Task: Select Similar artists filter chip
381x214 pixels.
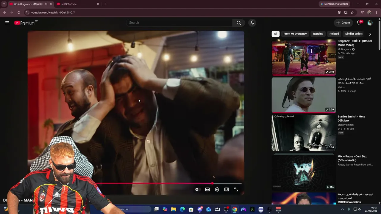Action: tap(354, 34)
